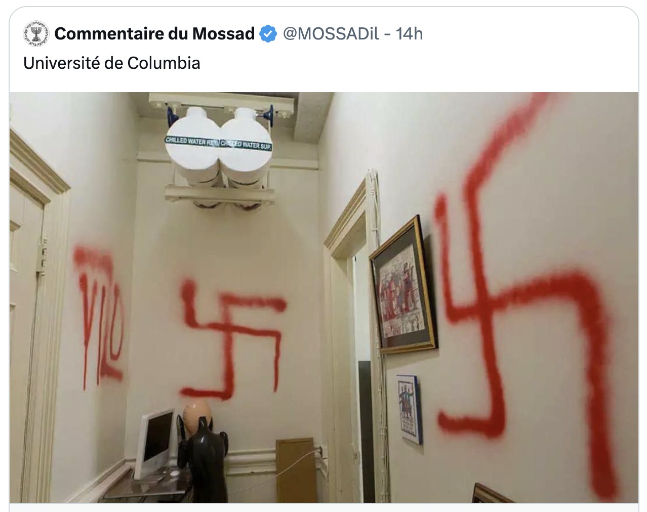Click the brown cardboard panel on floor

(295, 470)
